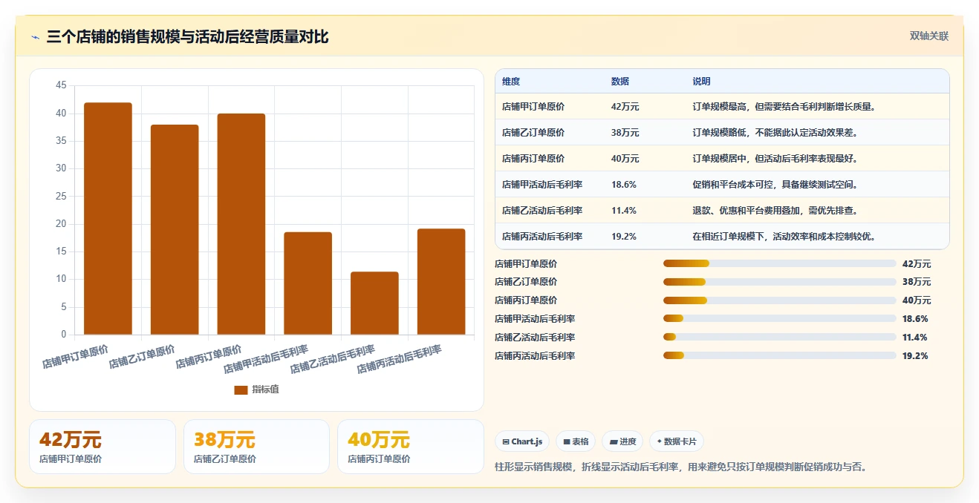Click the 进度 tag button
Screen dimensions: 979x503
pos(622,441)
